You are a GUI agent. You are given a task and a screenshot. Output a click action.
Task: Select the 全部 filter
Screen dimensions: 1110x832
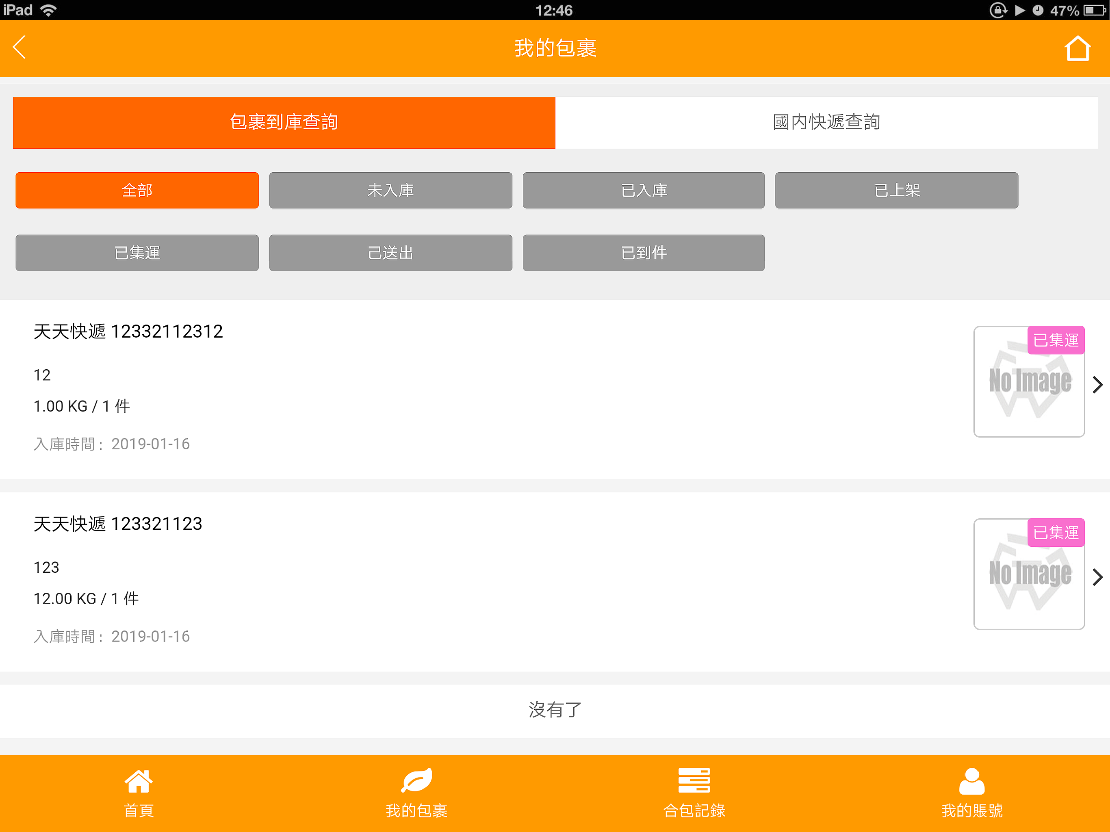[x=137, y=190]
